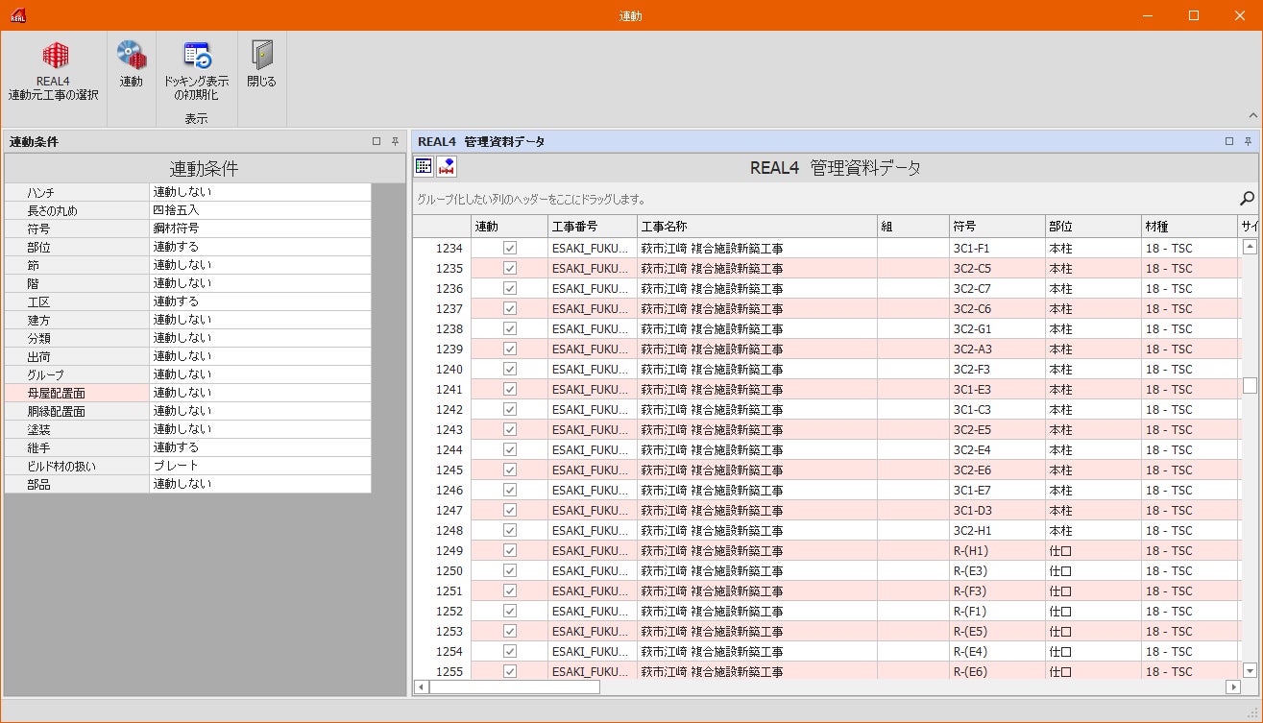Sort by 部位 column header
Image resolution: width=1263 pixels, height=723 pixels.
1093,227
